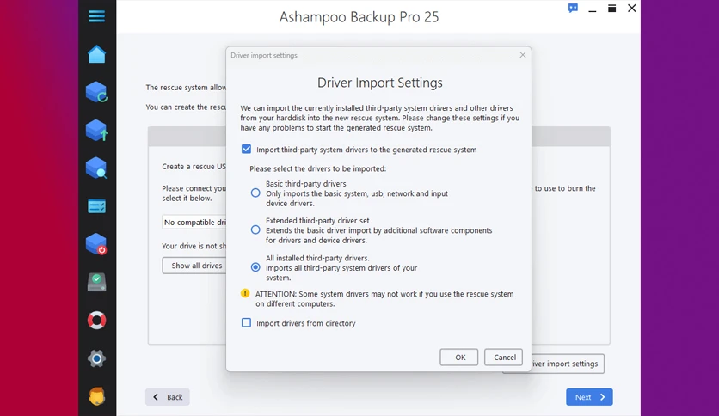
Task: Maximize the Ashampoo Backup Pro window
Action: [612, 9]
